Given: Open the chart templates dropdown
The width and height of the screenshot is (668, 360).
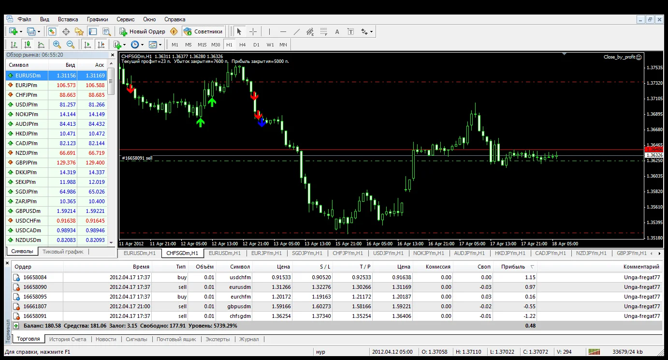Looking at the screenshot, I should tap(160, 45).
